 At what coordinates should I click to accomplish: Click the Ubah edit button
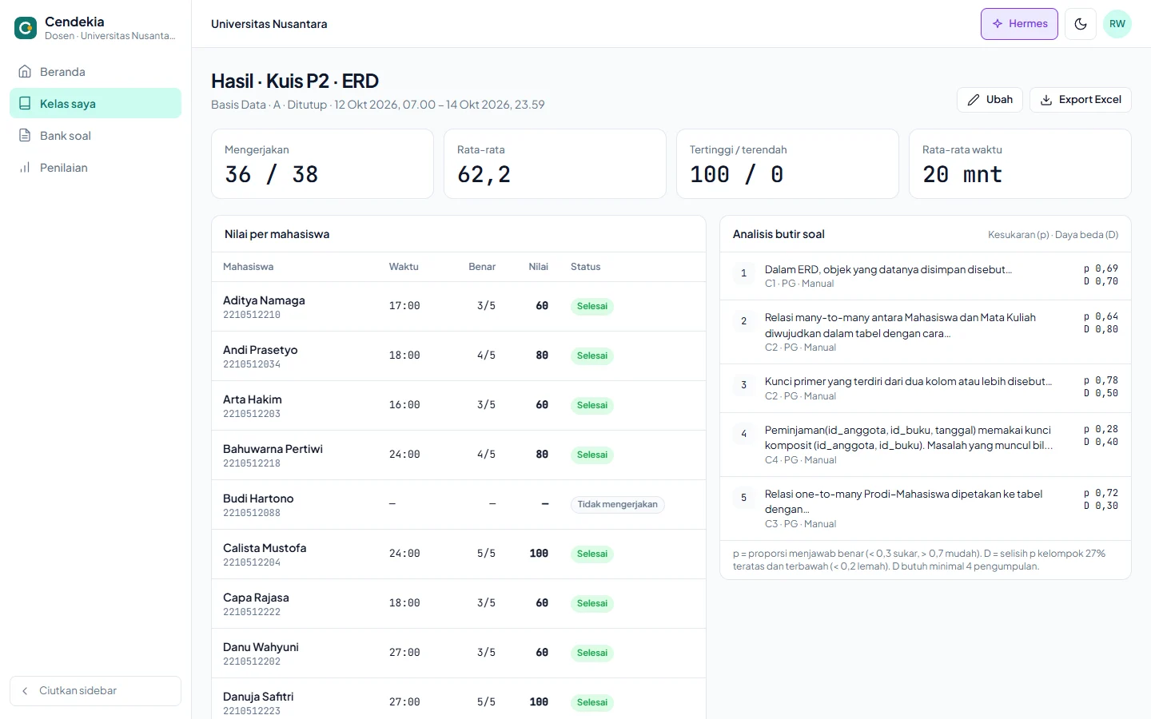pos(990,100)
